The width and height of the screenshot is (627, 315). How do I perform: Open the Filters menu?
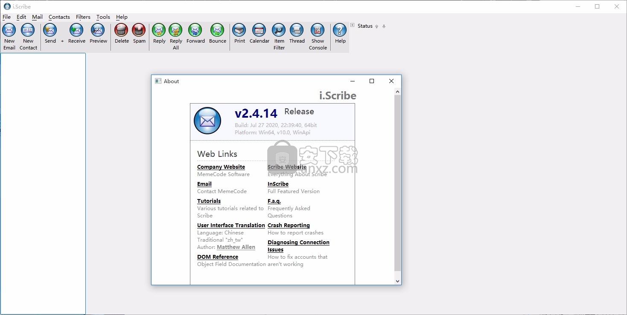click(x=83, y=17)
